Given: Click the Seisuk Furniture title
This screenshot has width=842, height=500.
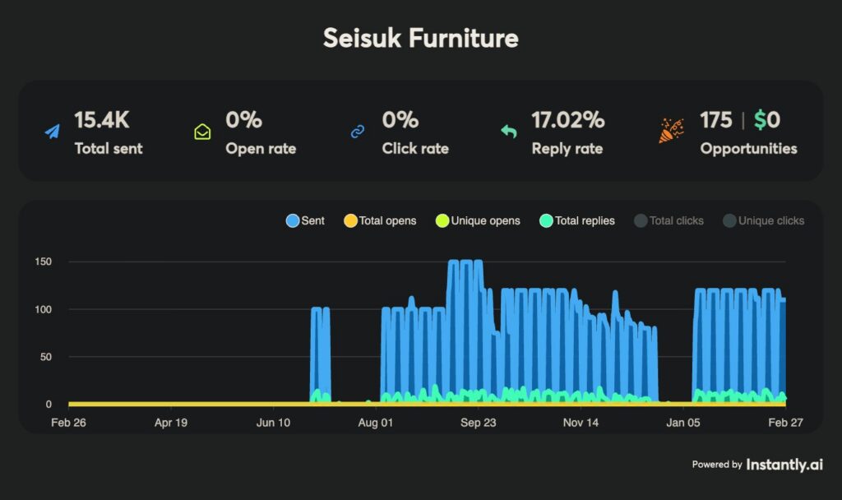Looking at the screenshot, I should tap(421, 38).
